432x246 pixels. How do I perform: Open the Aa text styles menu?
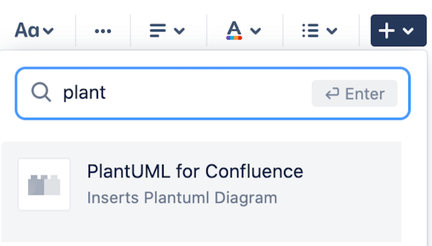(x=26, y=30)
